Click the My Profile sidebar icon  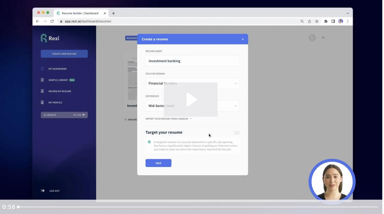click(x=42, y=102)
